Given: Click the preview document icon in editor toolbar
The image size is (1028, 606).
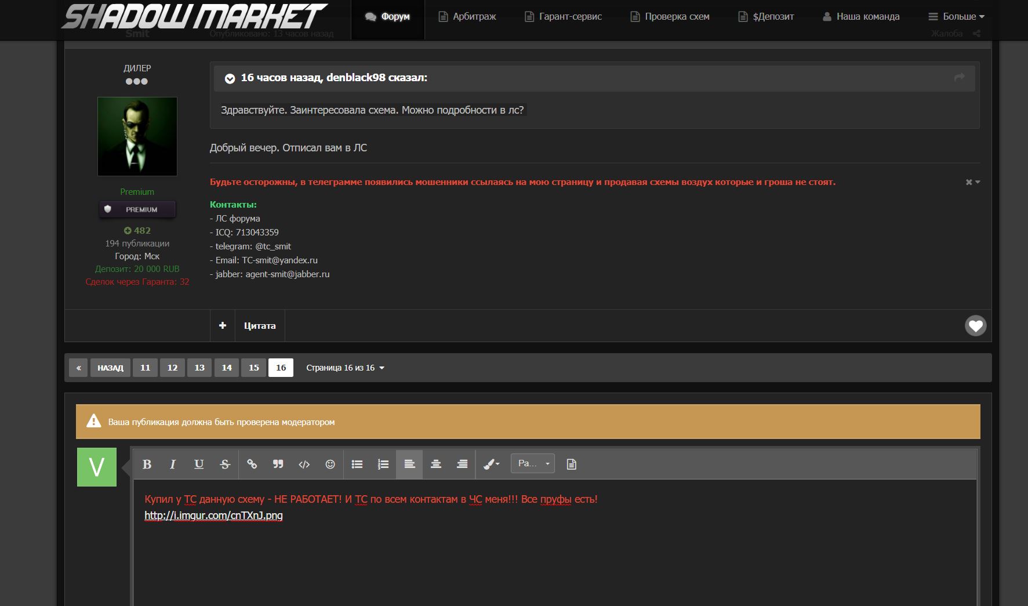Looking at the screenshot, I should 571,464.
